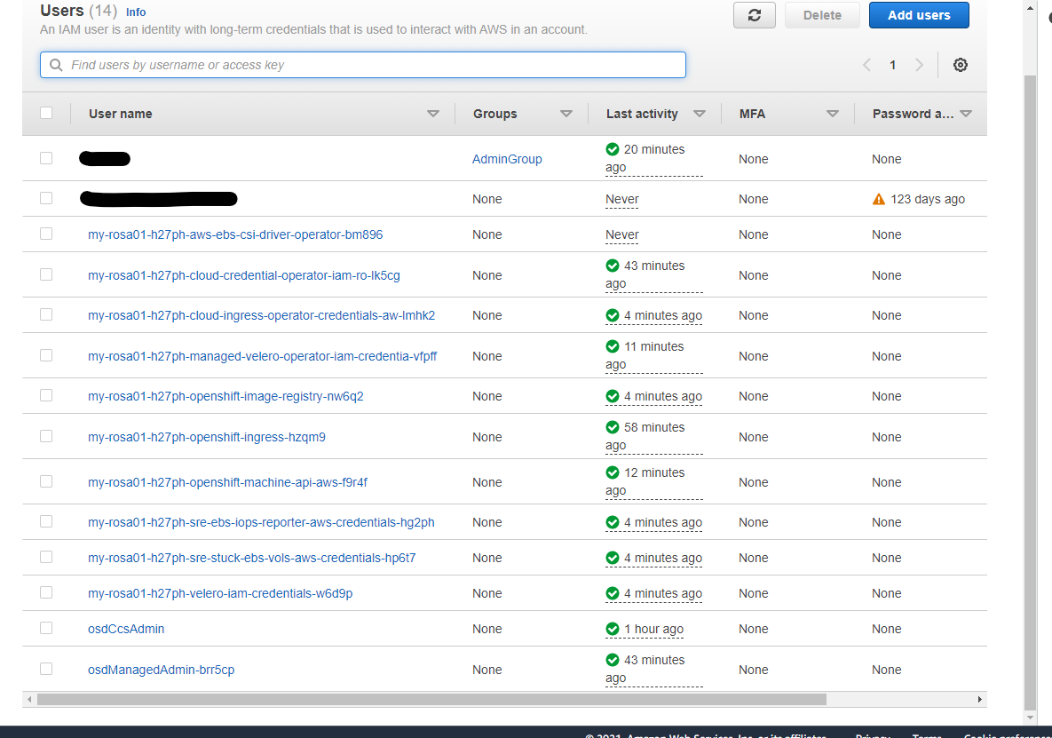This screenshot has width=1052, height=738.
Task: Click the horizontal scrollbar right arrow
Action: point(979,699)
